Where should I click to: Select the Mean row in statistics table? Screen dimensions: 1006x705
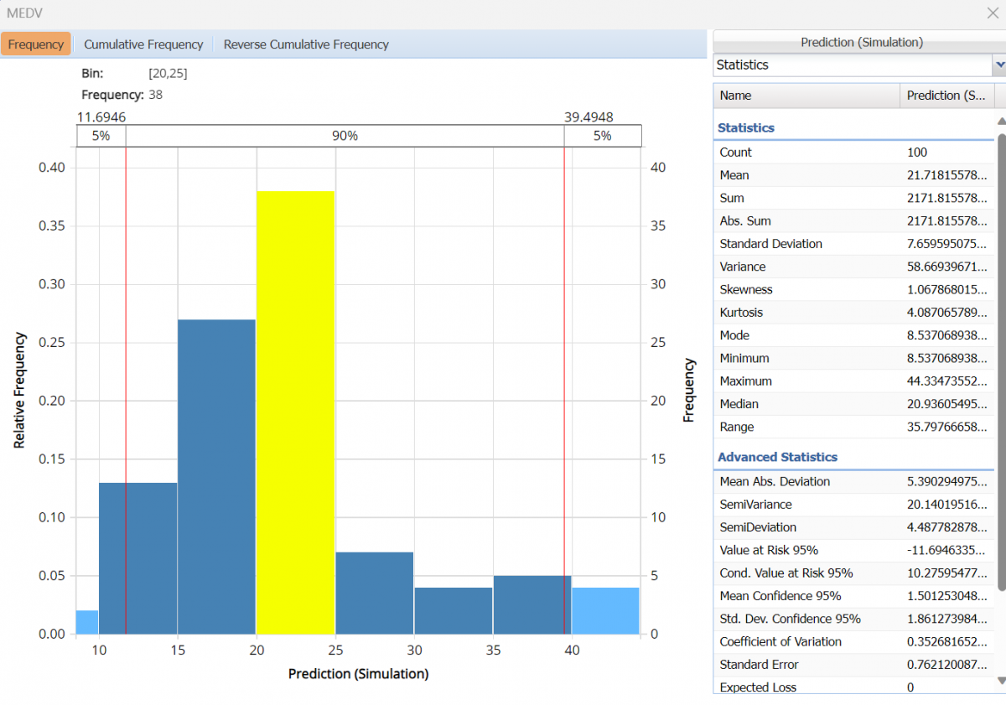(853, 175)
